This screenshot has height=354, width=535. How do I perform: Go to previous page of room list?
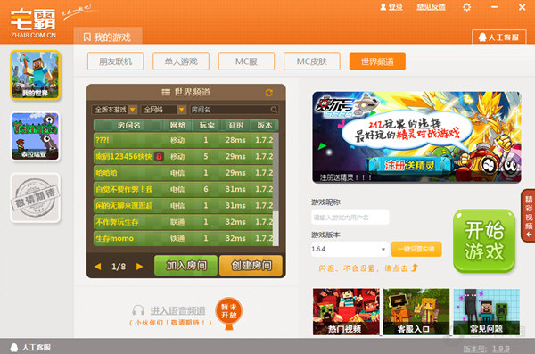point(98,267)
